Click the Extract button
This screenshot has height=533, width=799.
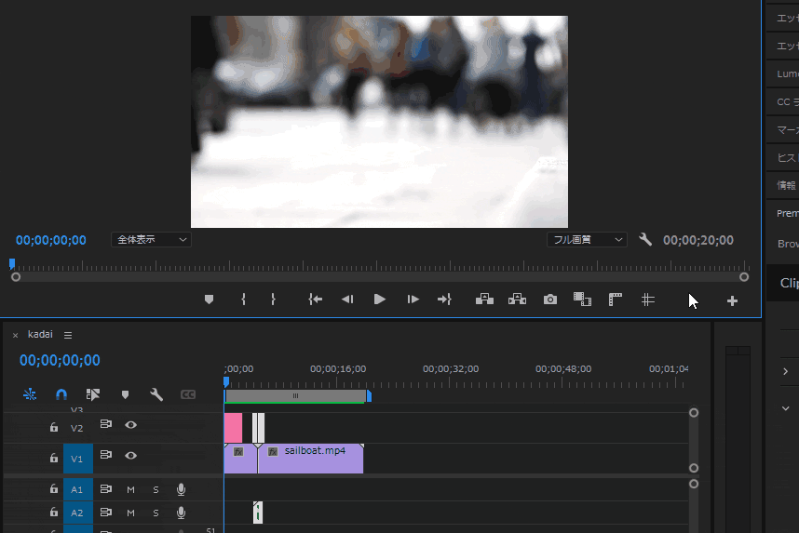coord(517,300)
